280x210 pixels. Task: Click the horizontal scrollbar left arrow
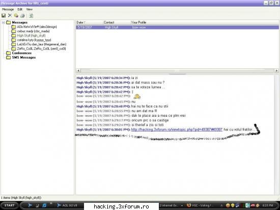coord(78,71)
